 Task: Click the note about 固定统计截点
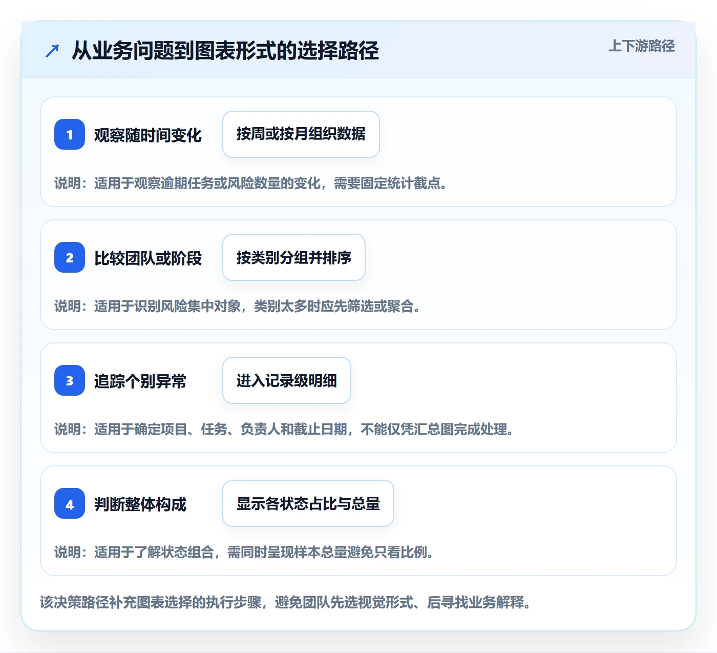click(251, 183)
